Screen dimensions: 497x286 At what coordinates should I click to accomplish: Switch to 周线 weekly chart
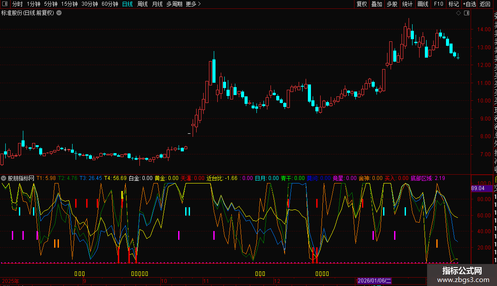pos(143,4)
